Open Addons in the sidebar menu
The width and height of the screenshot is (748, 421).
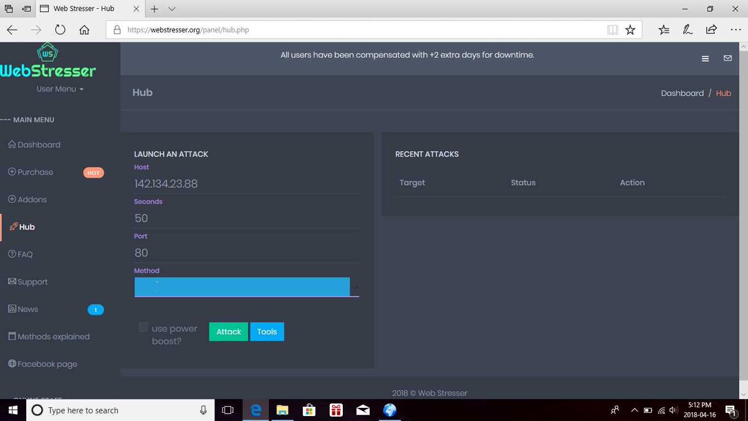tap(27, 200)
